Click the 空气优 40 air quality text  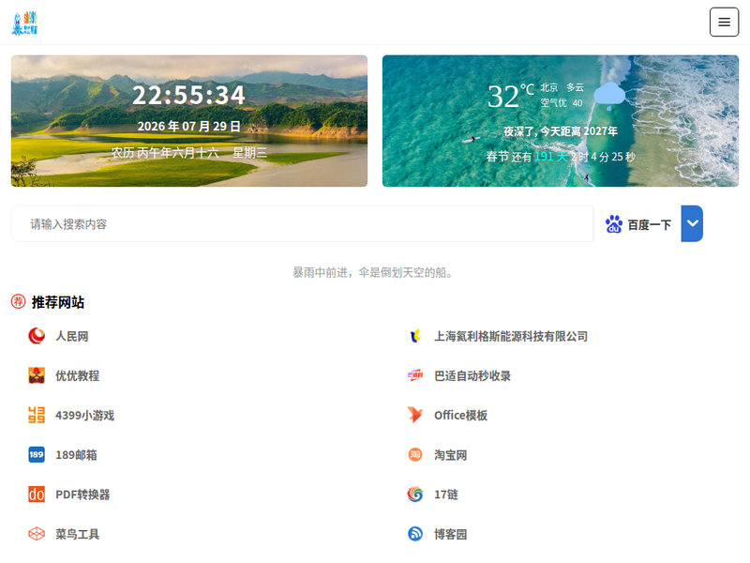(x=562, y=103)
